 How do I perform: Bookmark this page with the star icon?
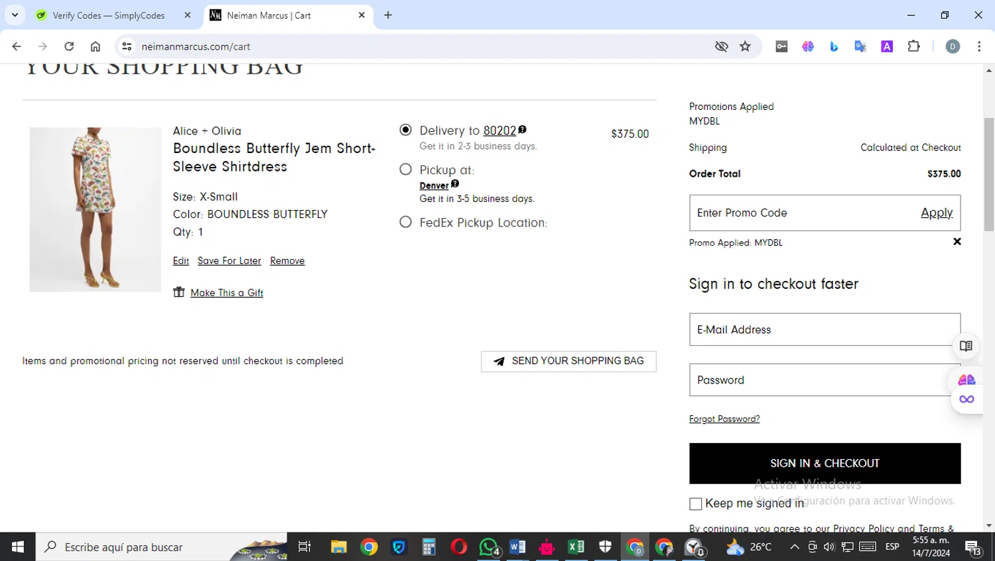746,46
